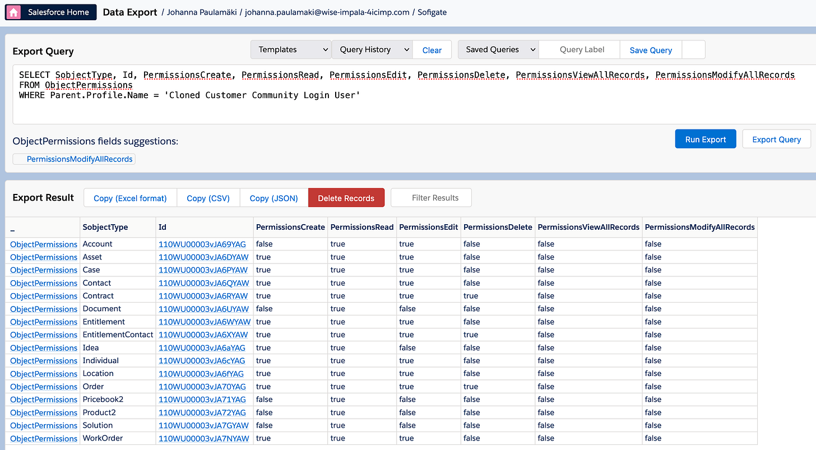Open record Id 110WU00003vJA6RYAW

204,296
